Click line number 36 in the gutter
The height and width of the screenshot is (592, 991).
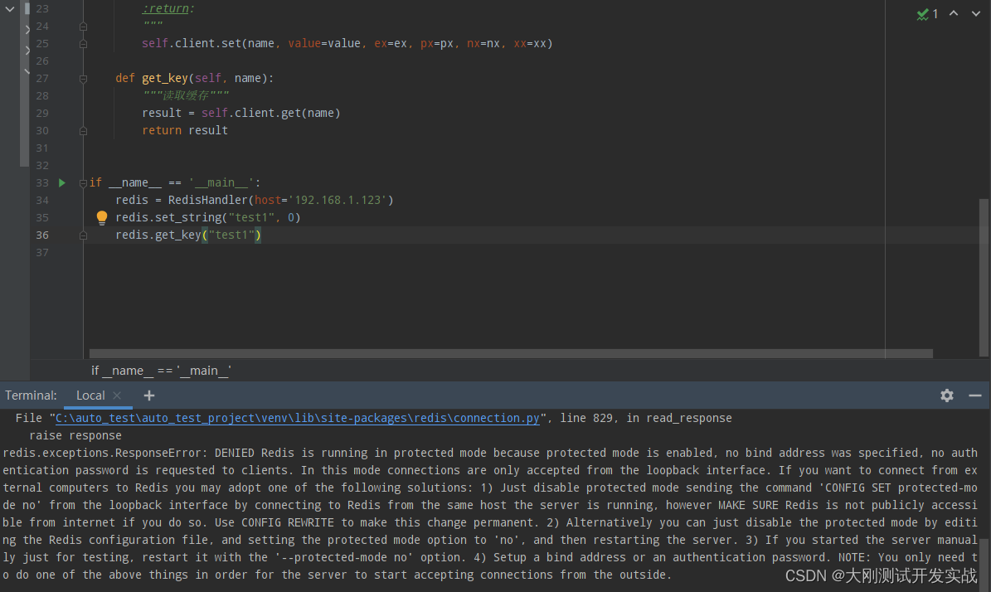[42, 235]
